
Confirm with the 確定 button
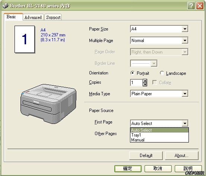(x=128, y=169)
